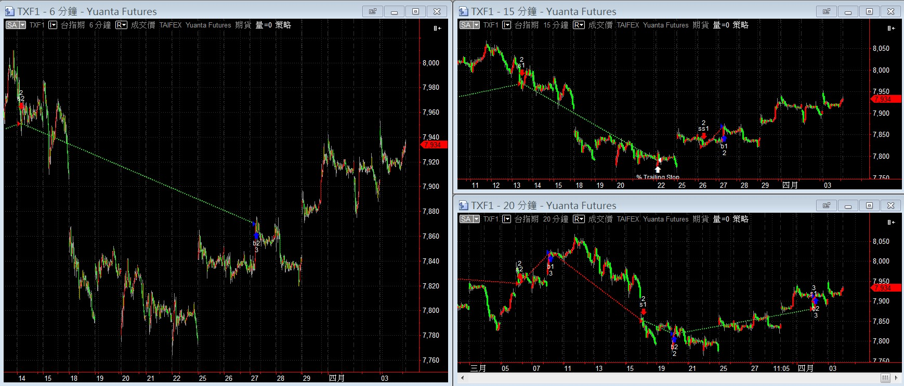This screenshot has height=386, width=904.
Task: Click the horizontal scrollbar thumb at bottom right
Action: [x=885, y=377]
